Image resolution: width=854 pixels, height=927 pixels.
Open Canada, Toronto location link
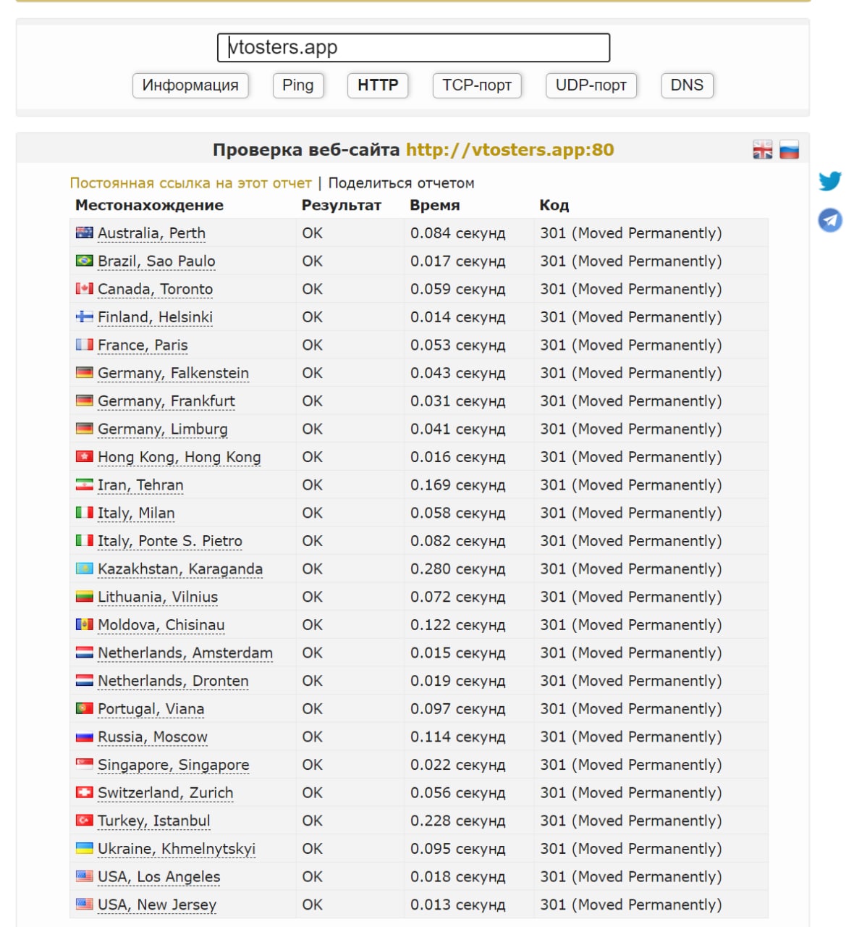[156, 289]
